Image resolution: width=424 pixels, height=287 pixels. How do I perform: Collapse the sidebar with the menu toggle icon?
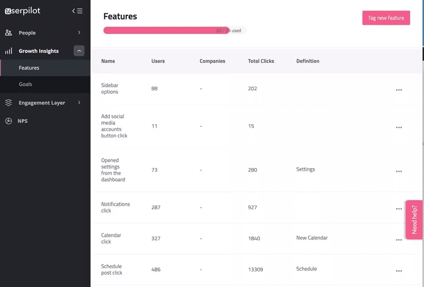(77, 11)
